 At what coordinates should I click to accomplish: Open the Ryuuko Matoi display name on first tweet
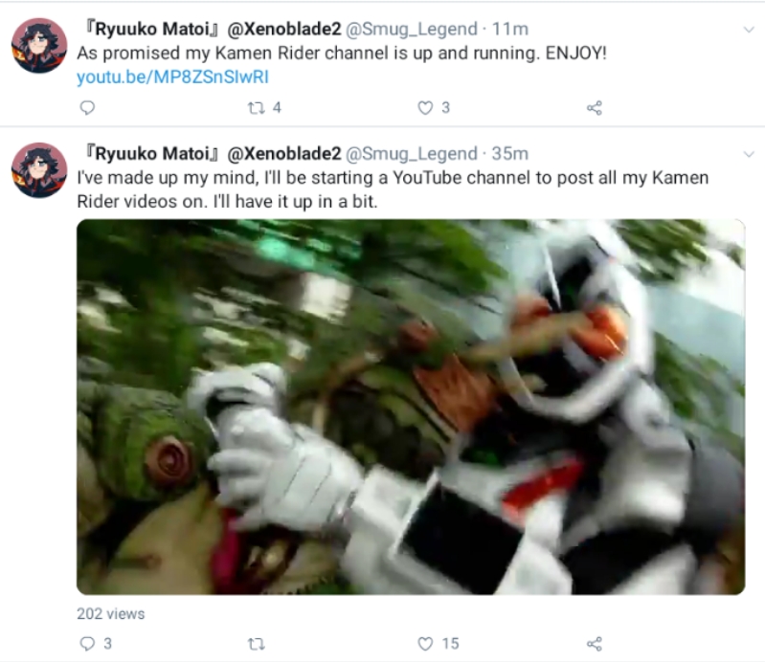pos(214,29)
